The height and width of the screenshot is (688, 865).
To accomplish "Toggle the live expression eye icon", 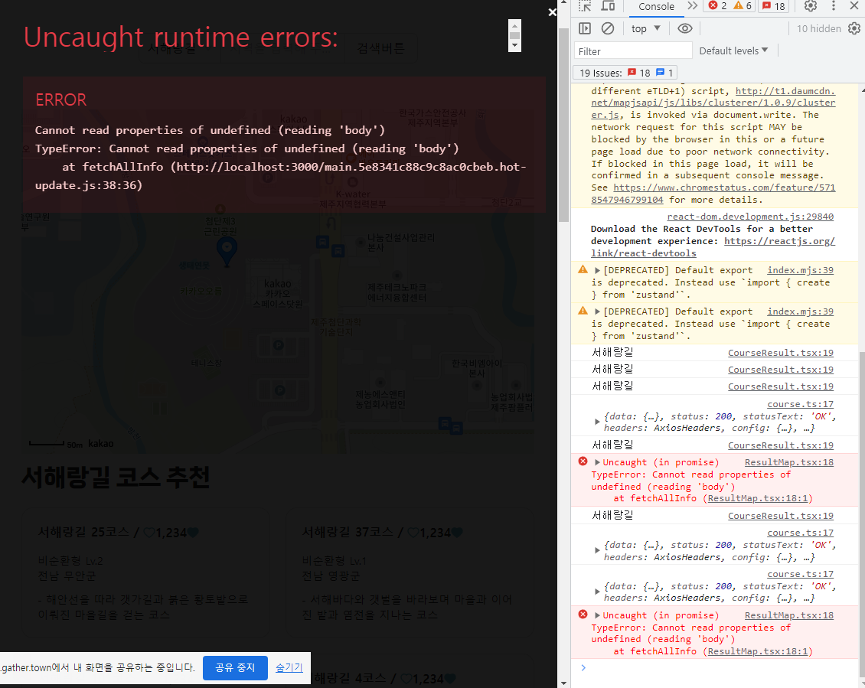I will (684, 28).
